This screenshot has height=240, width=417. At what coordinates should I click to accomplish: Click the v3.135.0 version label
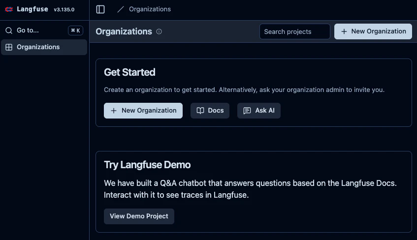pyautogui.click(x=64, y=9)
